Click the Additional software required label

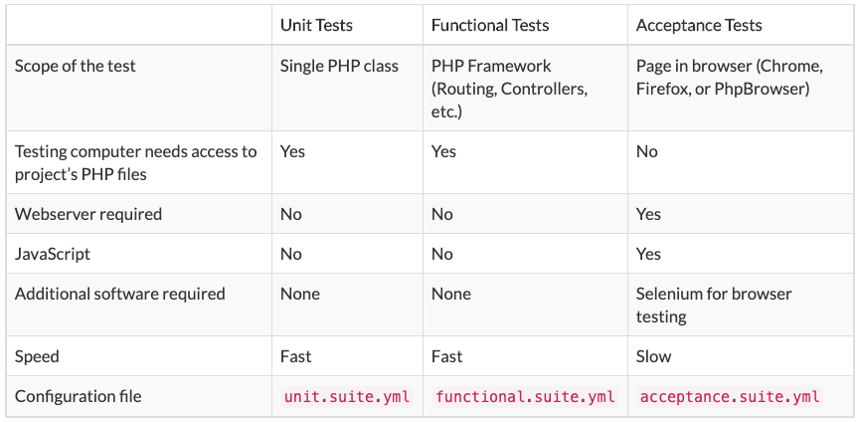pyautogui.click(x=119, y=294)
